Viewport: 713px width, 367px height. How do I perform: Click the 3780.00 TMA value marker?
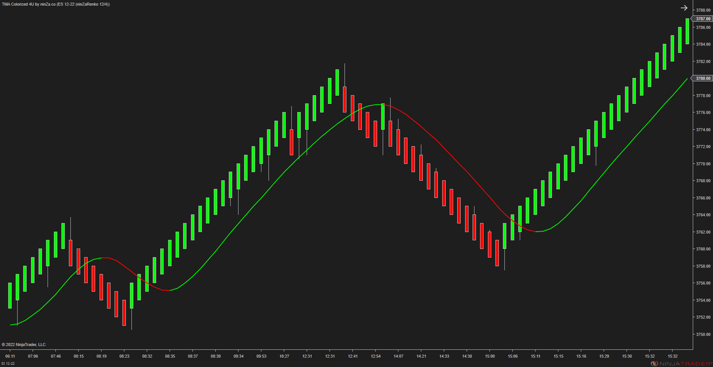coord(703,78)
